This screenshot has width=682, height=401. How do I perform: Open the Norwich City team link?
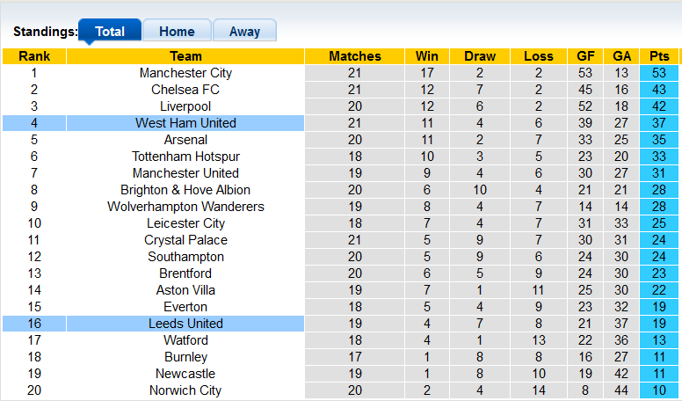[185, 390]
